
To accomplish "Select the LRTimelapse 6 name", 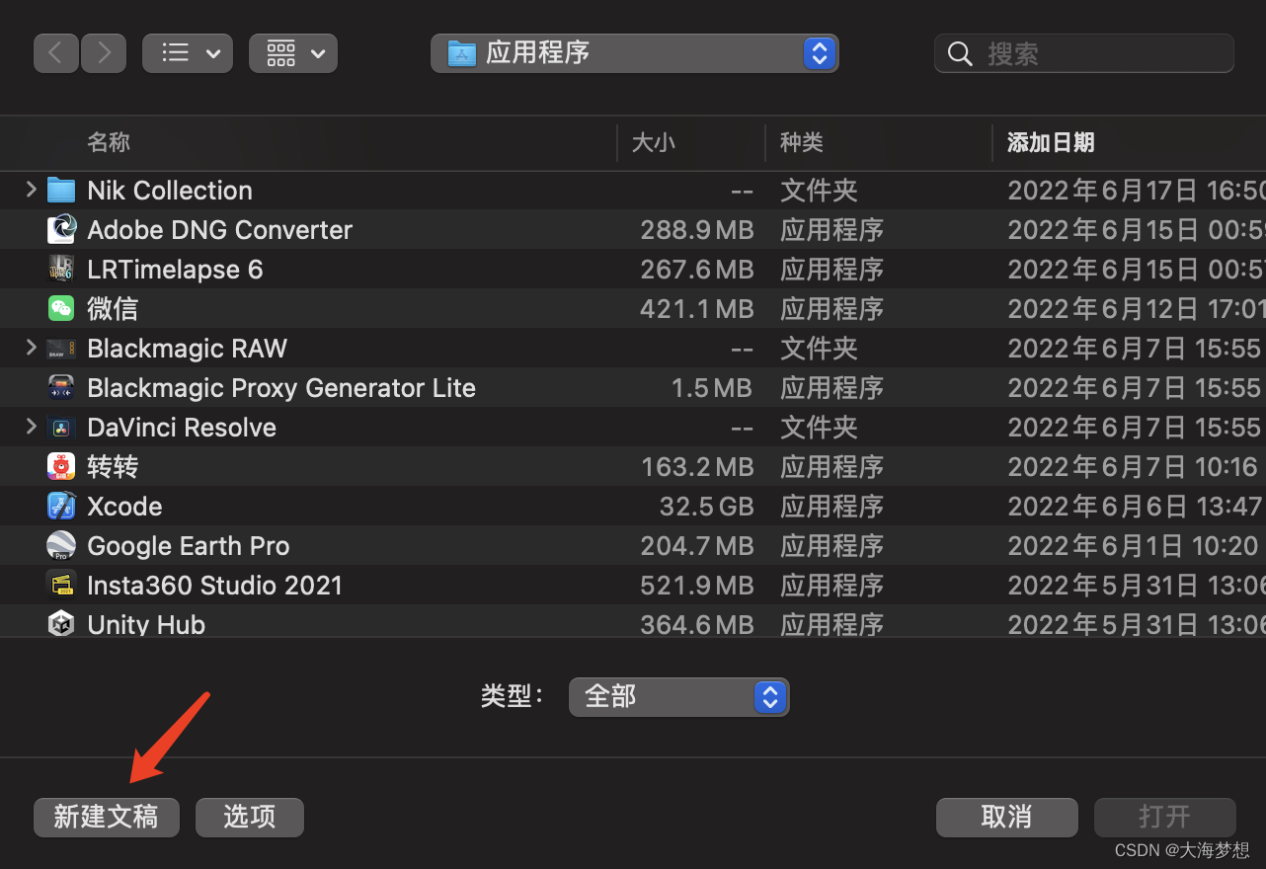I will click(x=175, y=270).
